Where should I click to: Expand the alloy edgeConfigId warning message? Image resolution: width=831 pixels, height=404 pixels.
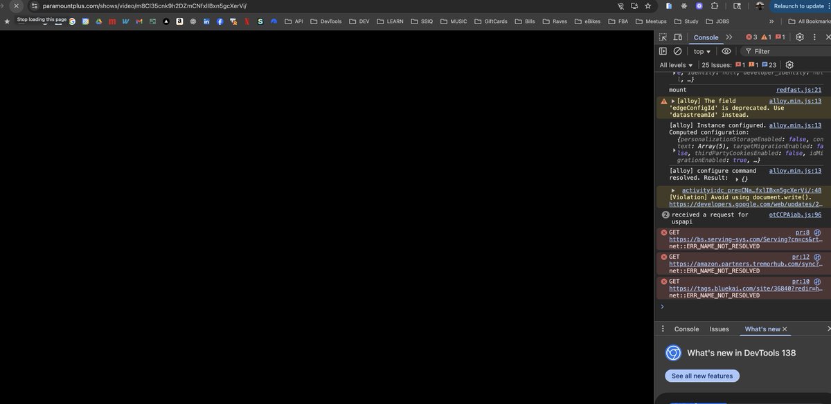coord(673,101)
